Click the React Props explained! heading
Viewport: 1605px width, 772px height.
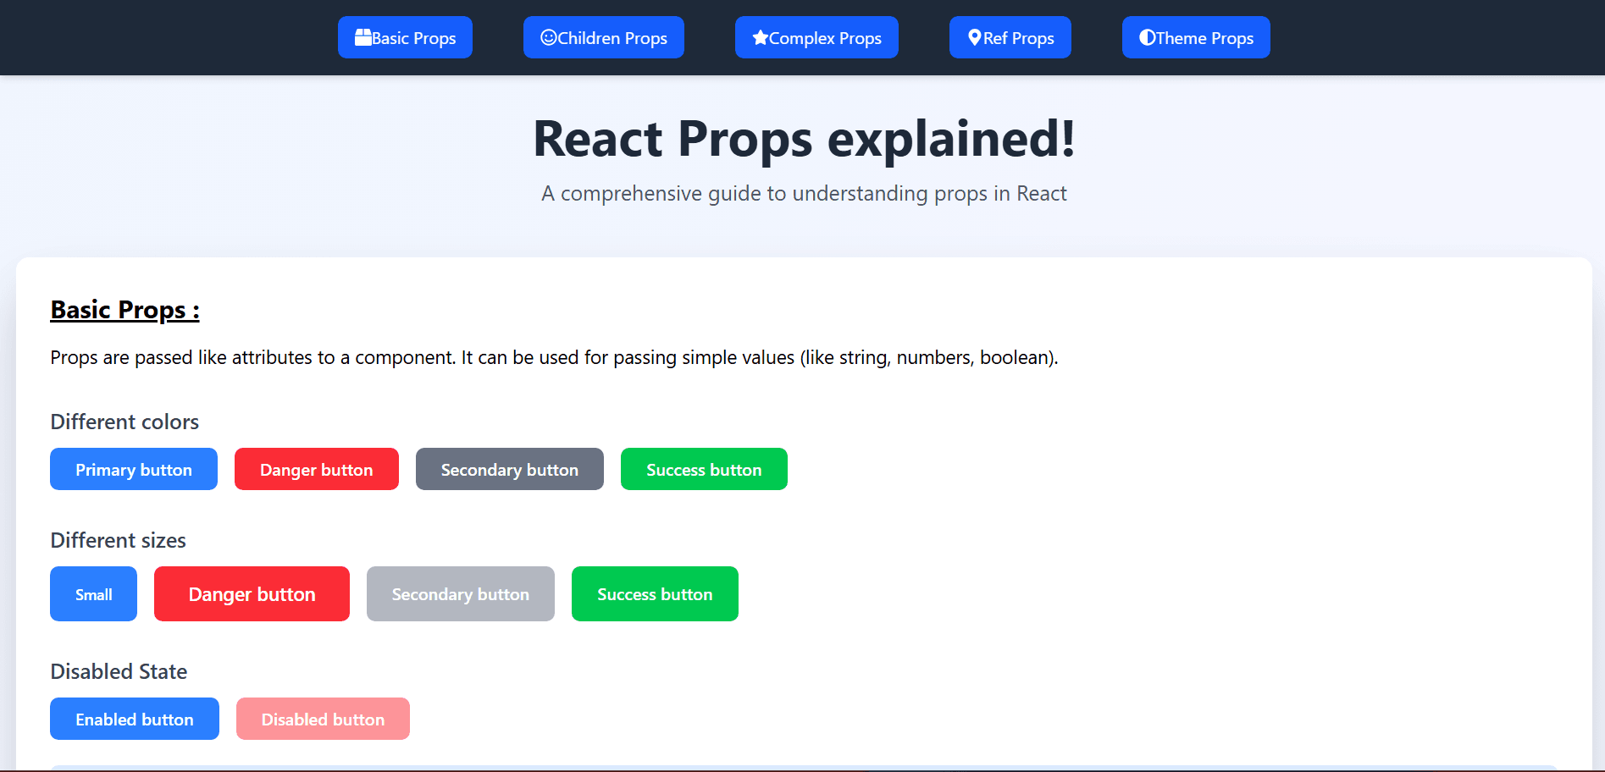tap(804, 139)
